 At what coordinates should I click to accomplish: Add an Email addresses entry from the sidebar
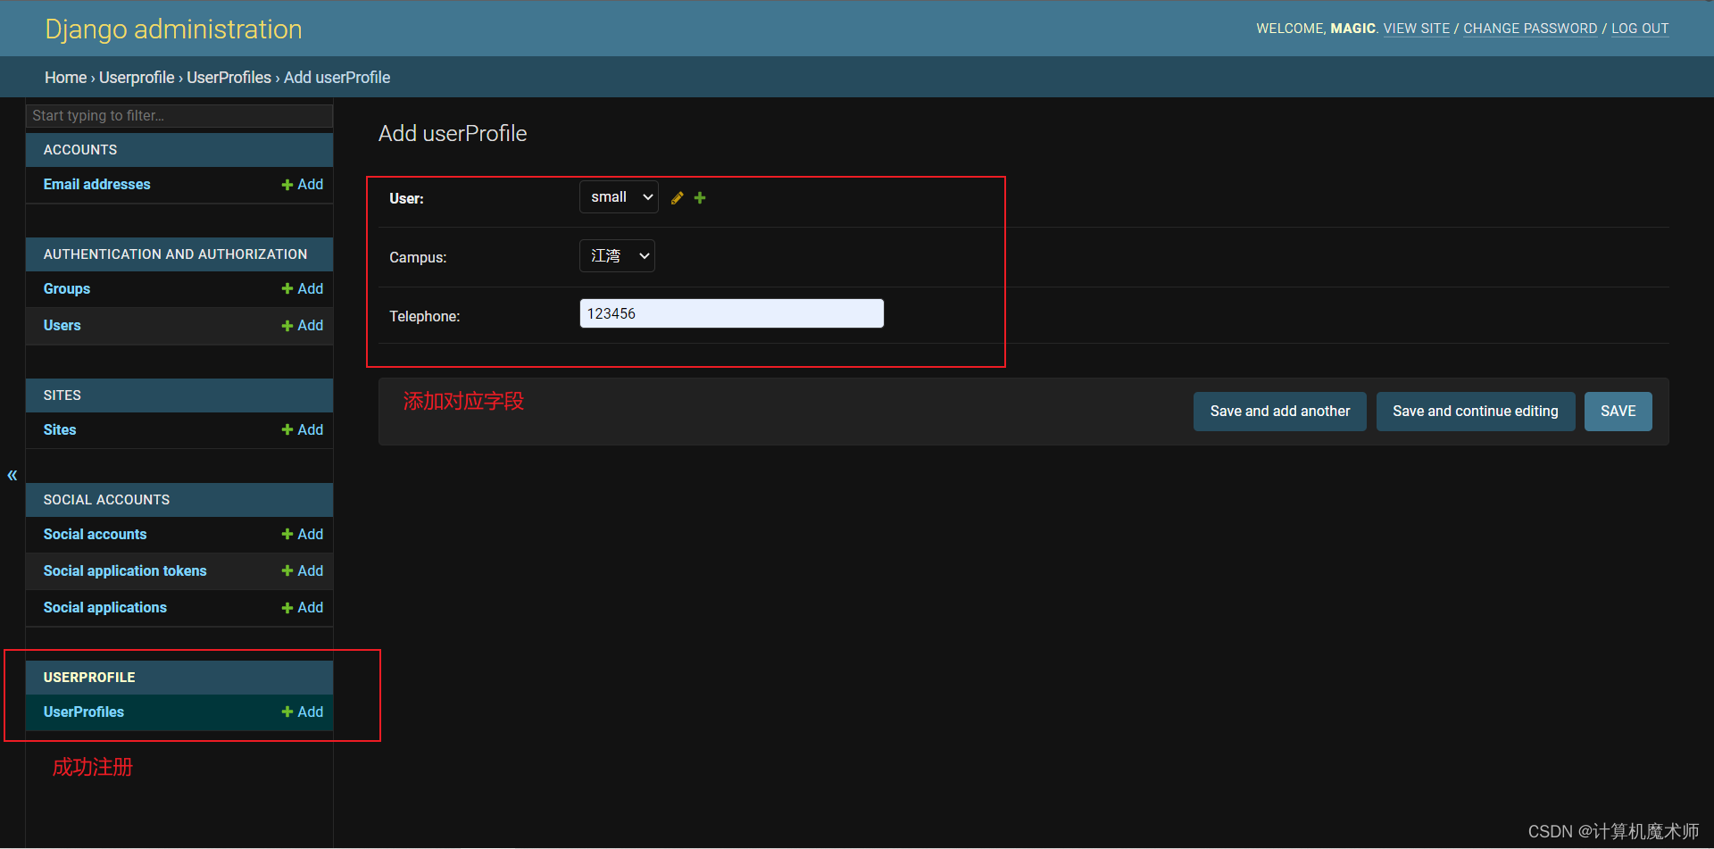(303, 184)
